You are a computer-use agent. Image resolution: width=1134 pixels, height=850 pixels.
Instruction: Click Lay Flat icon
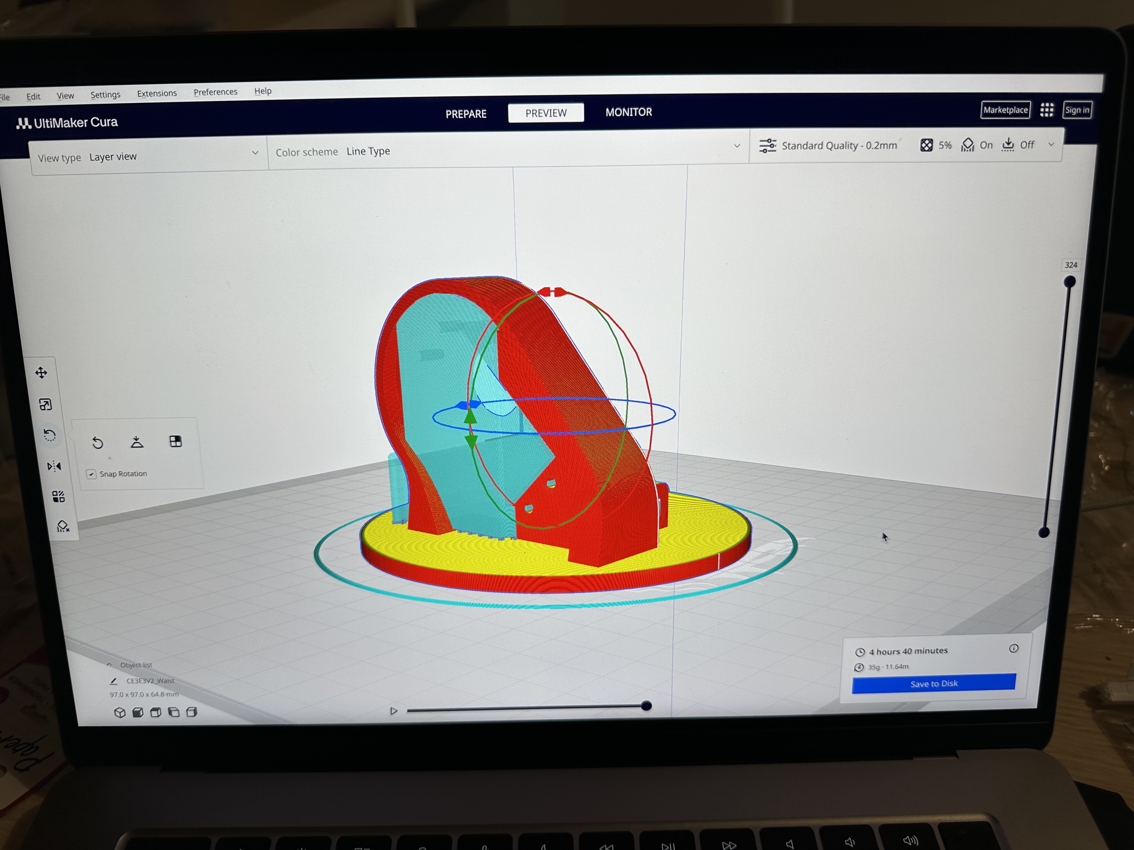click(x=137, y=442)
